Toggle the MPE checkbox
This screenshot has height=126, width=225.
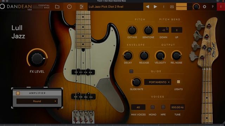(x=163, y=107)
